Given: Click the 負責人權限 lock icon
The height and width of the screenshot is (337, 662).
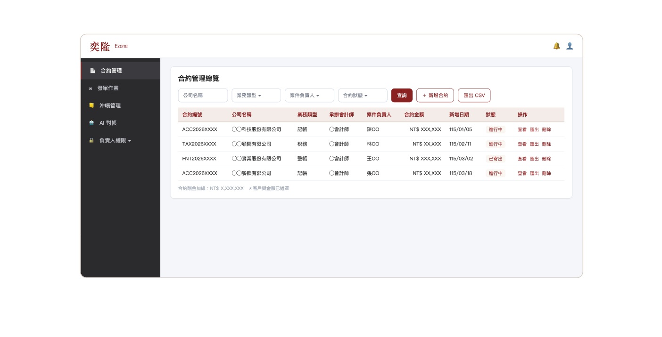Looking at the screenshot, I should [x=91, y=140].
